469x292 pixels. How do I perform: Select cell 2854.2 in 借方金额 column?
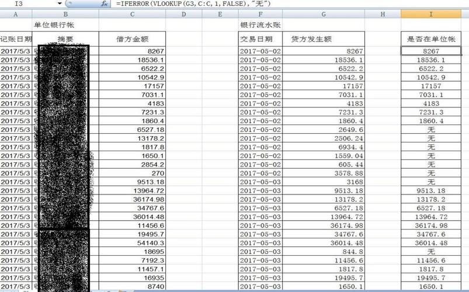[132, 164]
